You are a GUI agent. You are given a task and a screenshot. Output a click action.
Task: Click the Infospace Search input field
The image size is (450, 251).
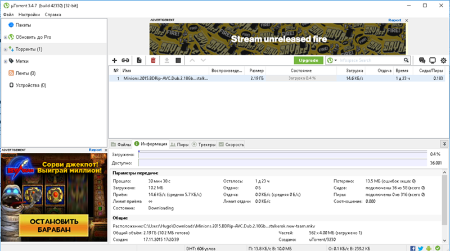[370, 61]
